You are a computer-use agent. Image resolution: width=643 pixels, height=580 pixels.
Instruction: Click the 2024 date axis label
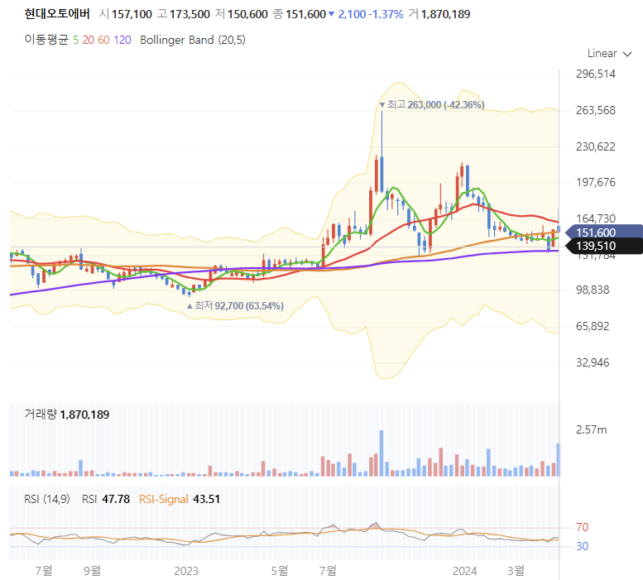(464, 571)
